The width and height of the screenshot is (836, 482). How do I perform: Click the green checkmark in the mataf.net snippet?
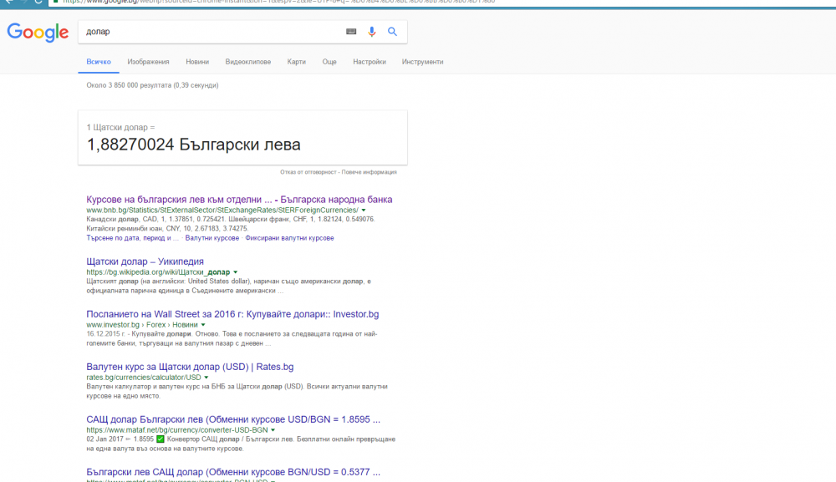click(160, 439)
